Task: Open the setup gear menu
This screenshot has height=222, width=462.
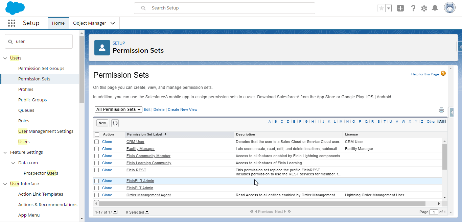Action: click(424, 8)
